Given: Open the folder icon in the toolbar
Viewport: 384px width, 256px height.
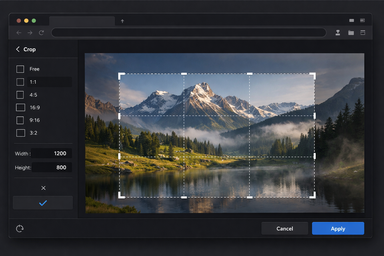Looking at the screenshot, I should click(x=351, y=32).
